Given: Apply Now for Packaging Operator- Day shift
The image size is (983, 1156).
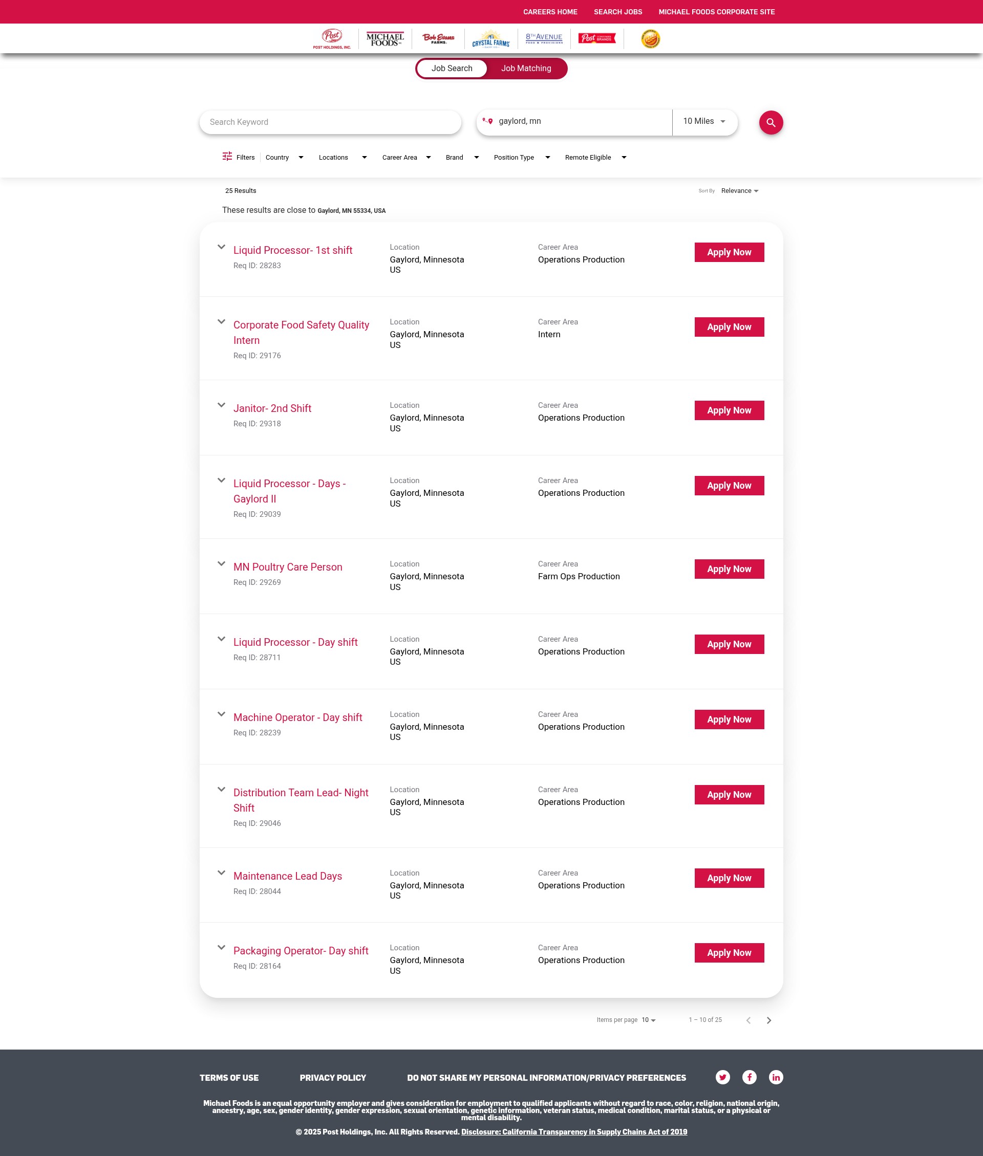Looking at the screenshot, I should pos(729,953).
